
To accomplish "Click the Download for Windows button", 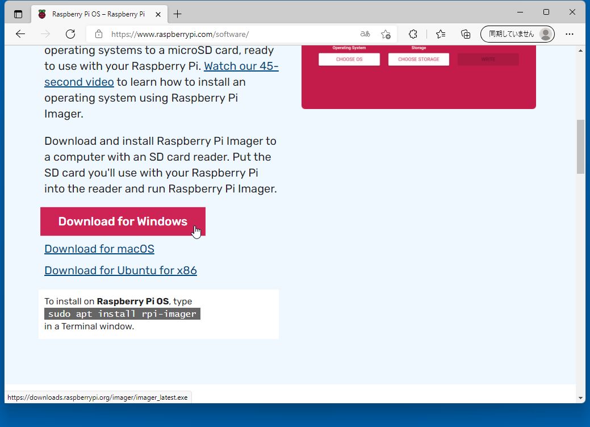I will point(123,221).
